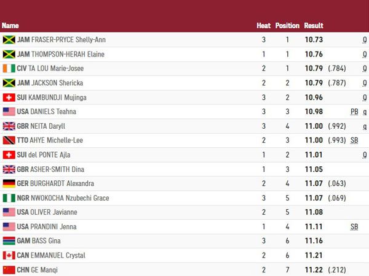Viewport: 369px width, 276px height.
Task: Click the Nigerian flag beside Nwokocha
Action: 9,198
